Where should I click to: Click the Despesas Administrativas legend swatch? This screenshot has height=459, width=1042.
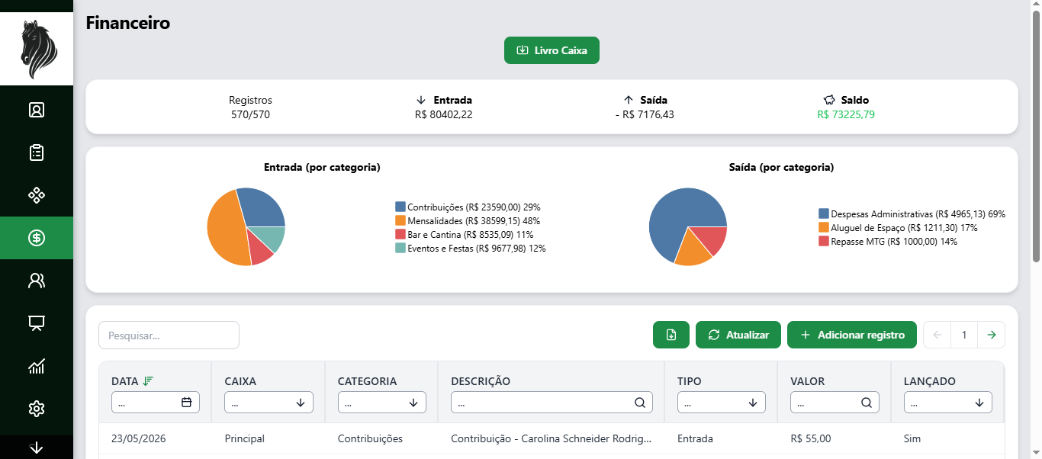824,213
